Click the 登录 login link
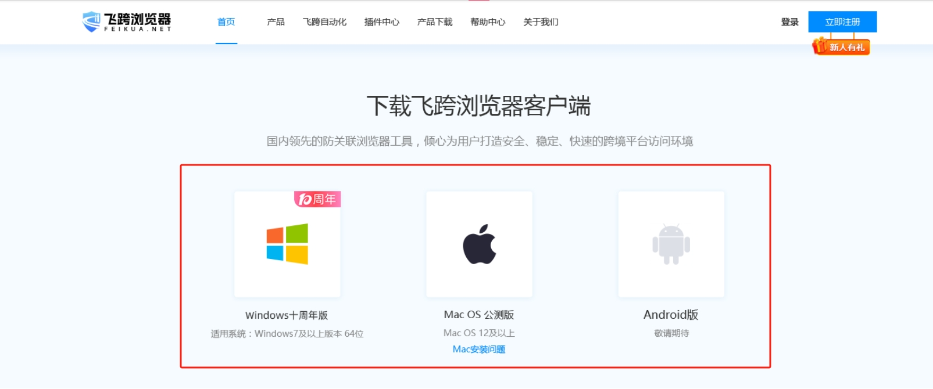This screenshot has height=389, width=933. 789,22
